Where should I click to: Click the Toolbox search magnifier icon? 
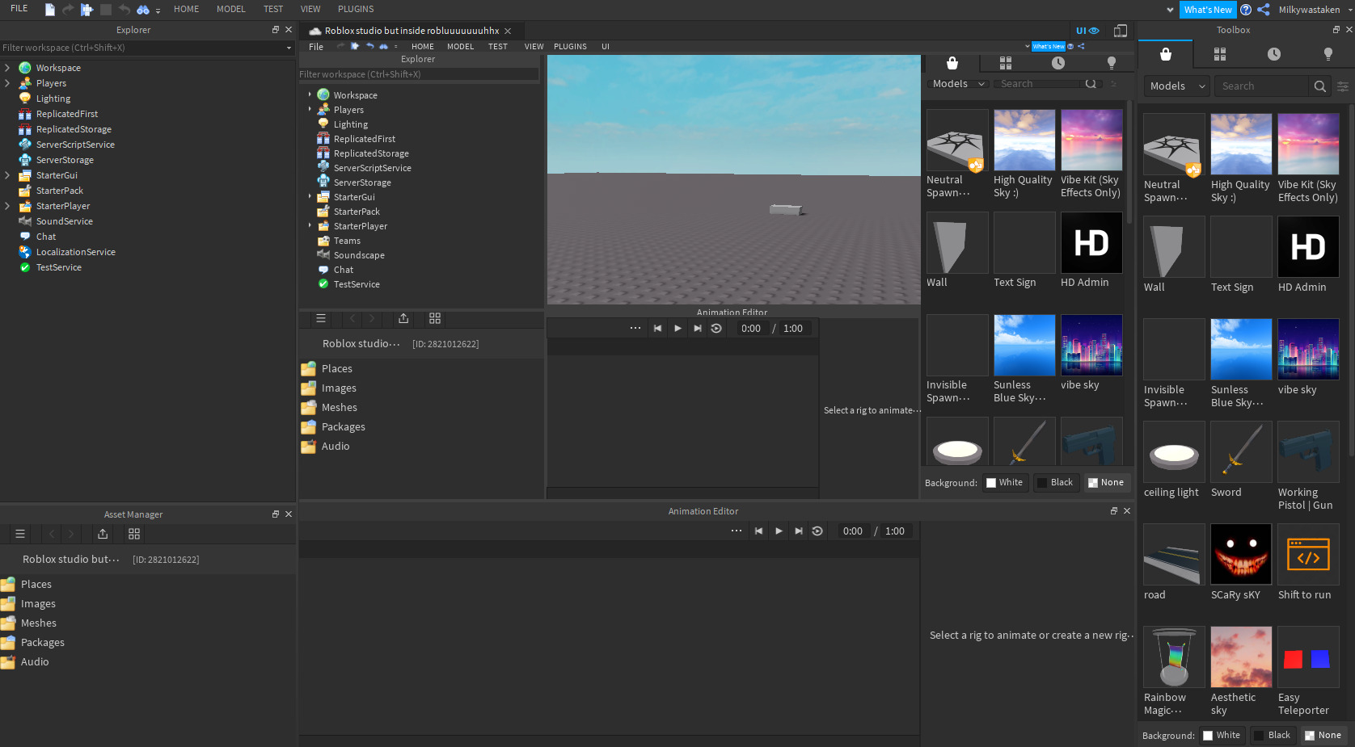[1319, 86]
